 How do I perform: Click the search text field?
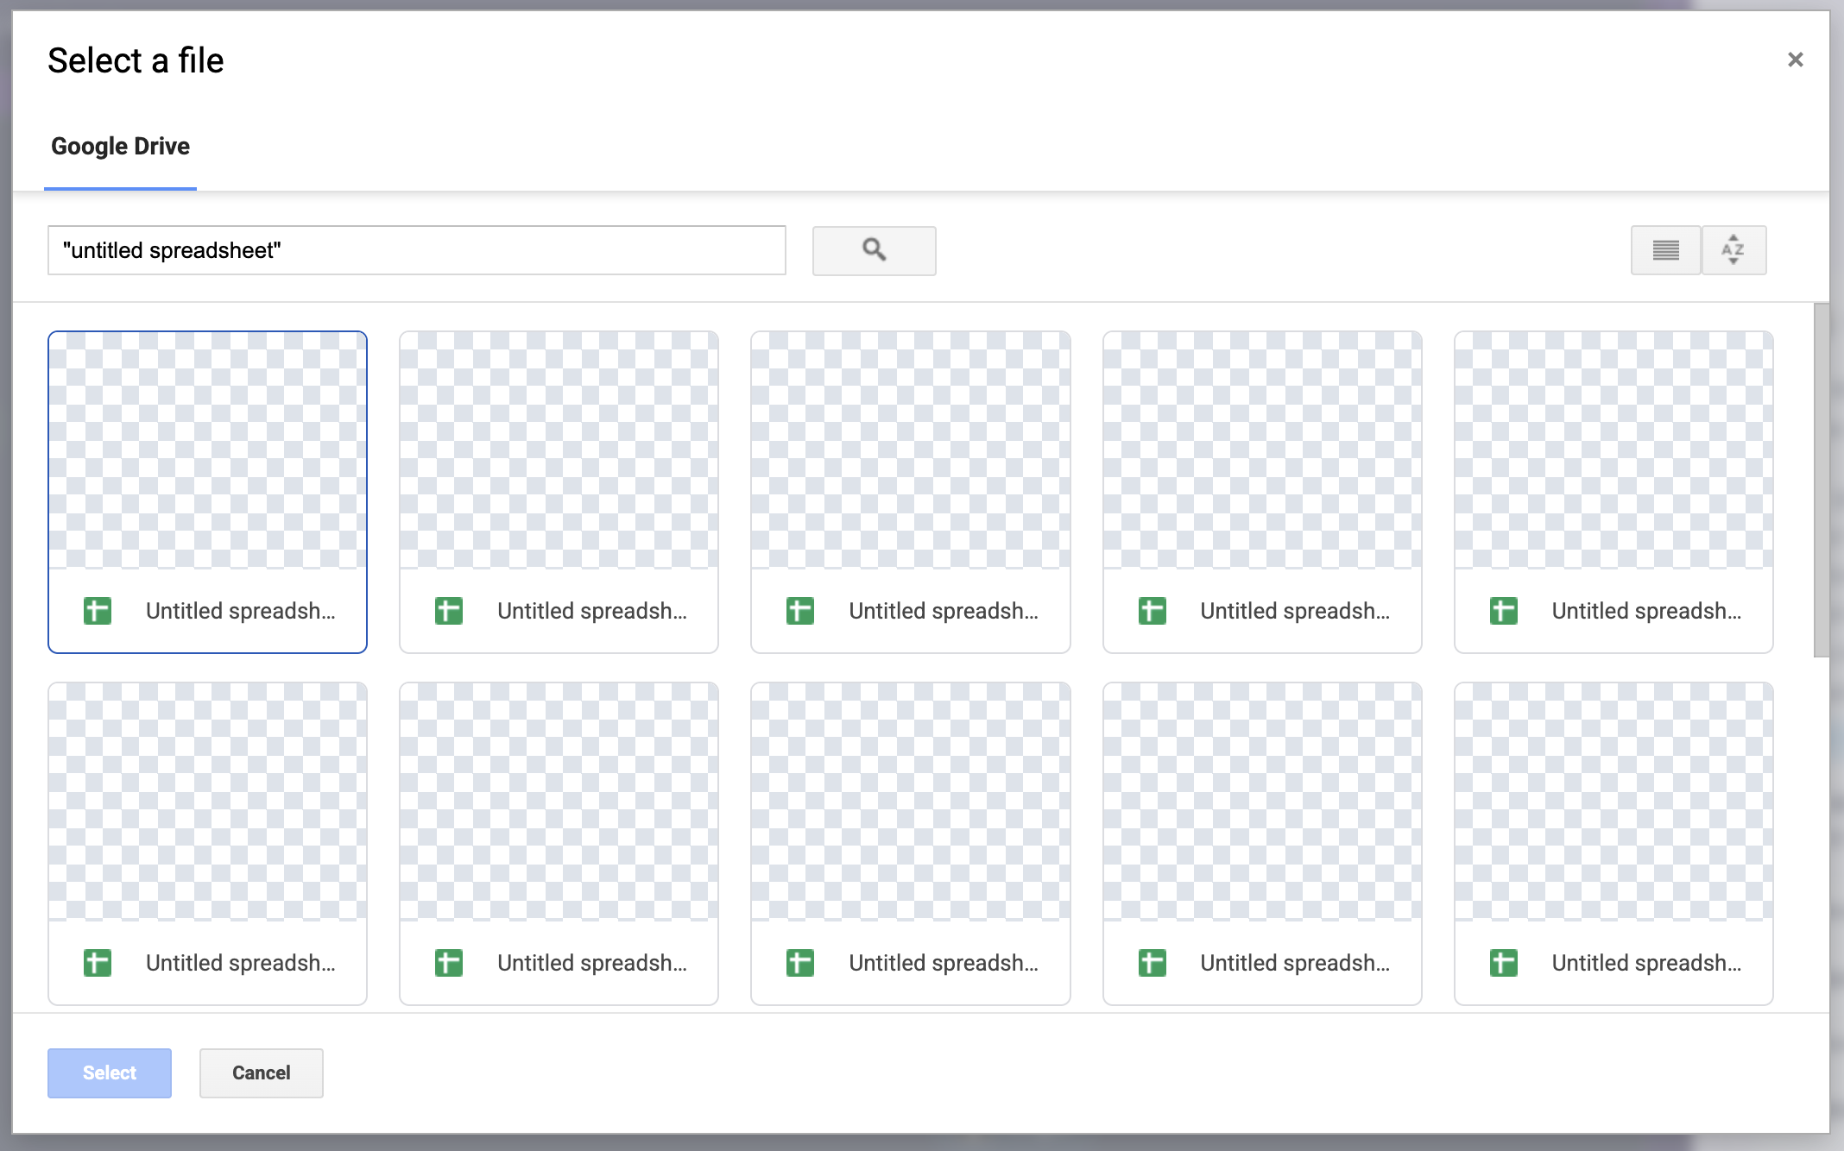click(417, 250)
